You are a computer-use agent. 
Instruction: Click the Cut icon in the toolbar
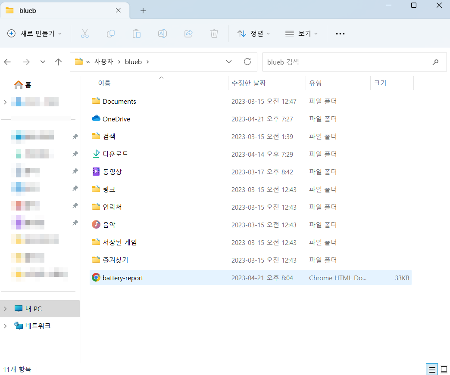click(x=85, y=33)
